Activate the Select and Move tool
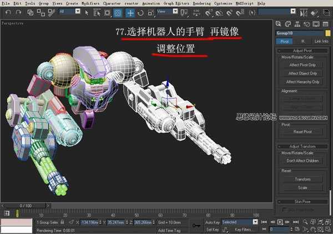The height and width of the screenshot is (234, 333). [x=130, y=13]
